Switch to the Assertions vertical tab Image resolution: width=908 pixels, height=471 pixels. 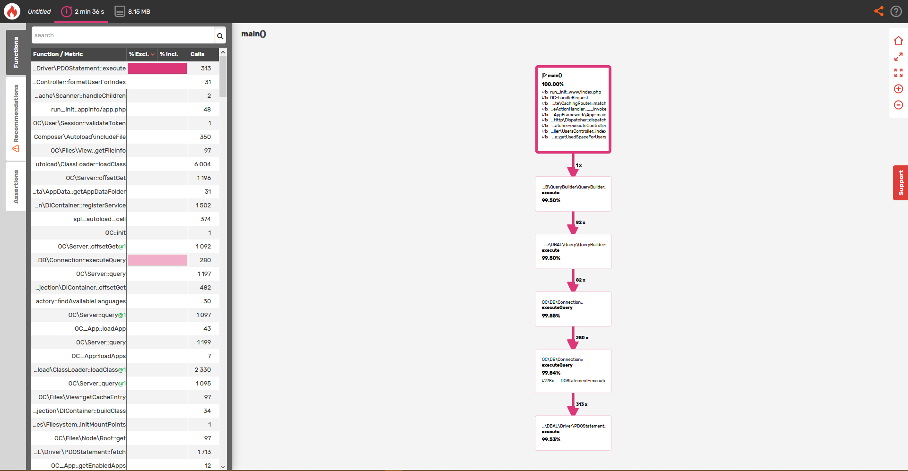[x=16, y=187]
